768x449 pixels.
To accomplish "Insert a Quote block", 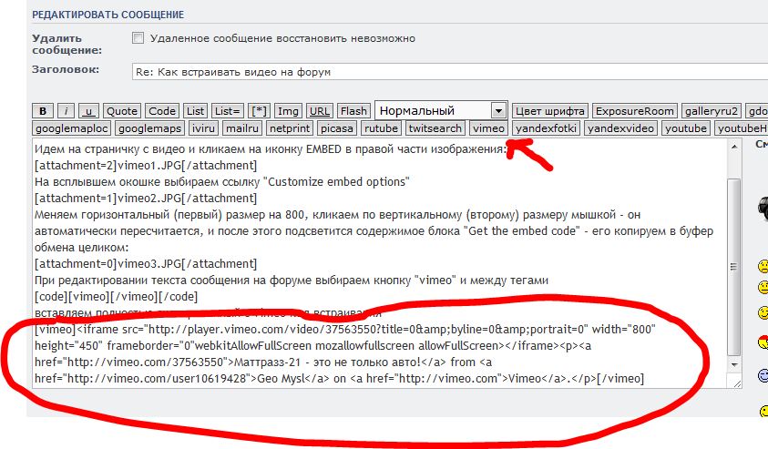I will click(122, 111).
